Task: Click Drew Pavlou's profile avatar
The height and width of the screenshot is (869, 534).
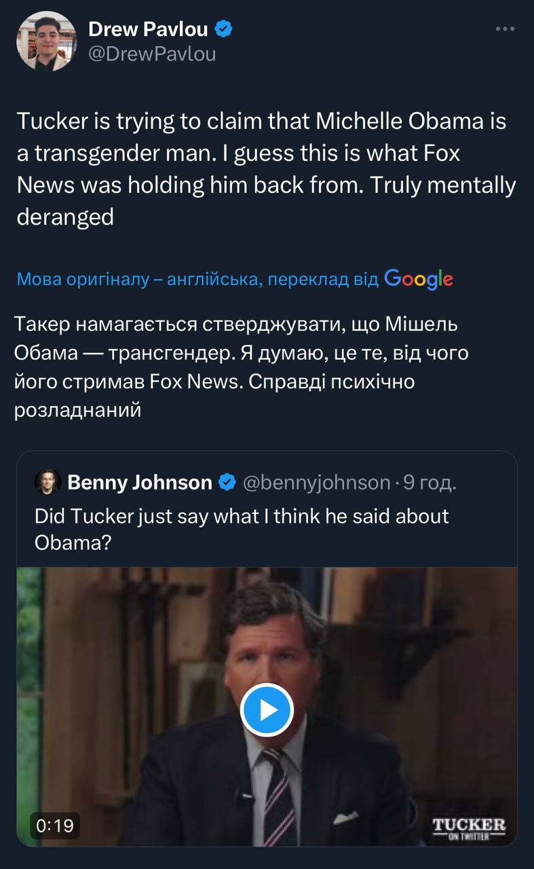Action: click(47, 41)
